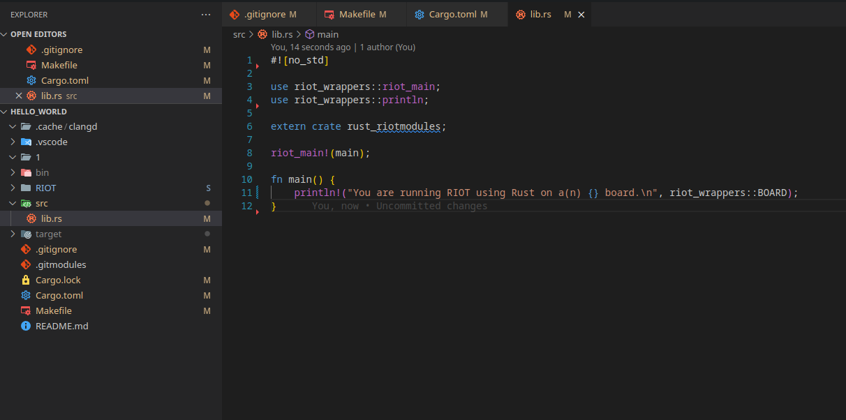
Task: Click the Cargo.lock padlock icon
Action: click(x=26, y=280)
